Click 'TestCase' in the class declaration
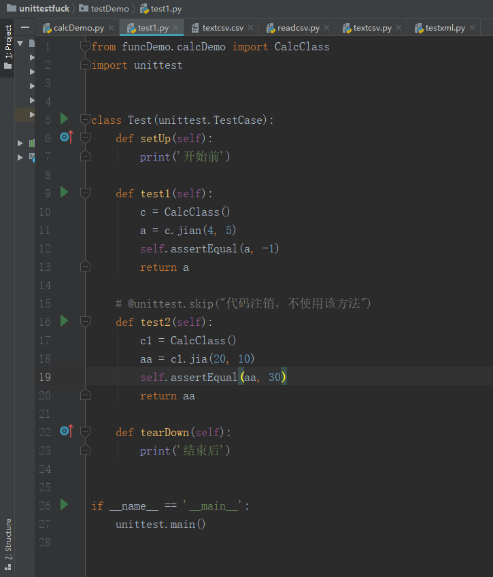493x577 pixels. 238,120
